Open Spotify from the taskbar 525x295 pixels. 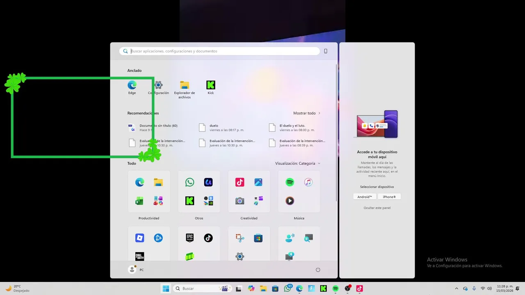click(x=335, y=288)
